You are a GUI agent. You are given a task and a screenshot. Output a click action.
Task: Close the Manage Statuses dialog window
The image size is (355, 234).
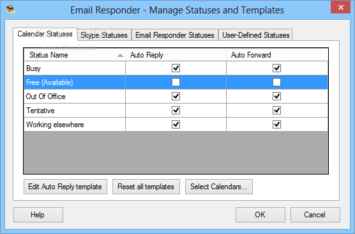coord(340,7)
